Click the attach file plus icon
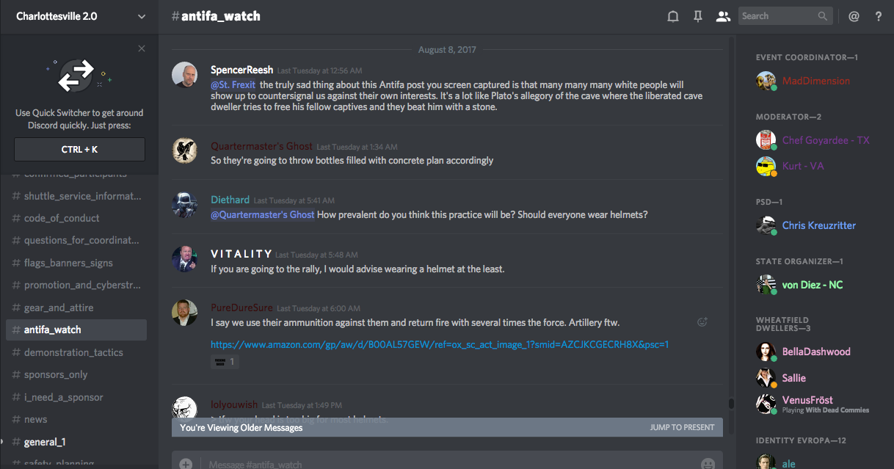The height and width of the screenshot is (469, 894). [x=186, y=464]
